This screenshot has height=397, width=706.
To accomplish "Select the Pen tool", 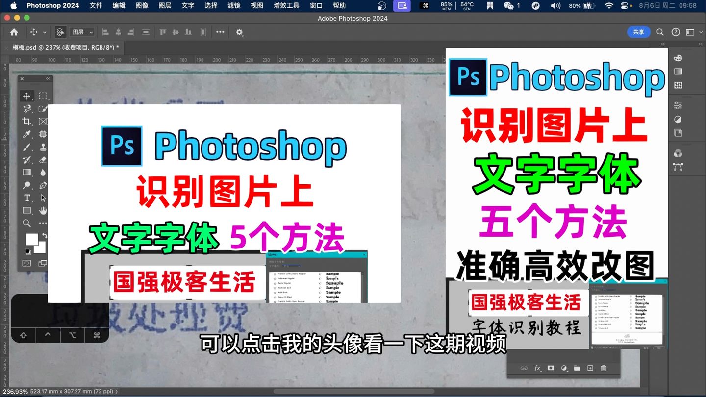I will pyautogui.click(x=43, y=185).
